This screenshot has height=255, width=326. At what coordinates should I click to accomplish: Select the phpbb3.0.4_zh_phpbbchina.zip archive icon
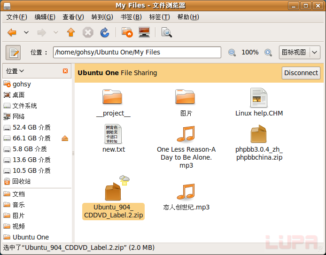[258, 134]
